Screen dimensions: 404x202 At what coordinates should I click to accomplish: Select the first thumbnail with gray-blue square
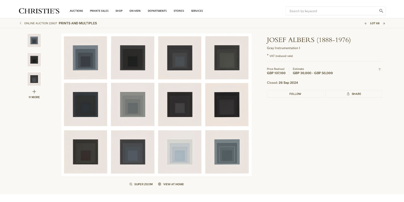tap(34, 40)
